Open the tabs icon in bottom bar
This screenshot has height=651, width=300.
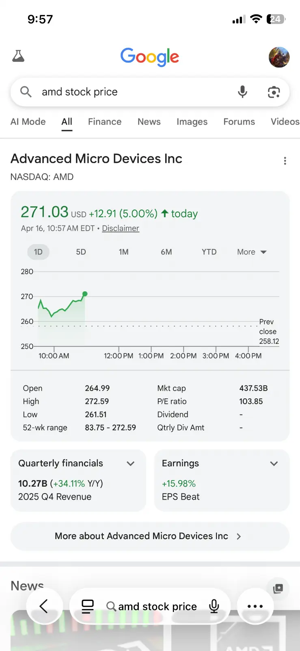[88, 607]
